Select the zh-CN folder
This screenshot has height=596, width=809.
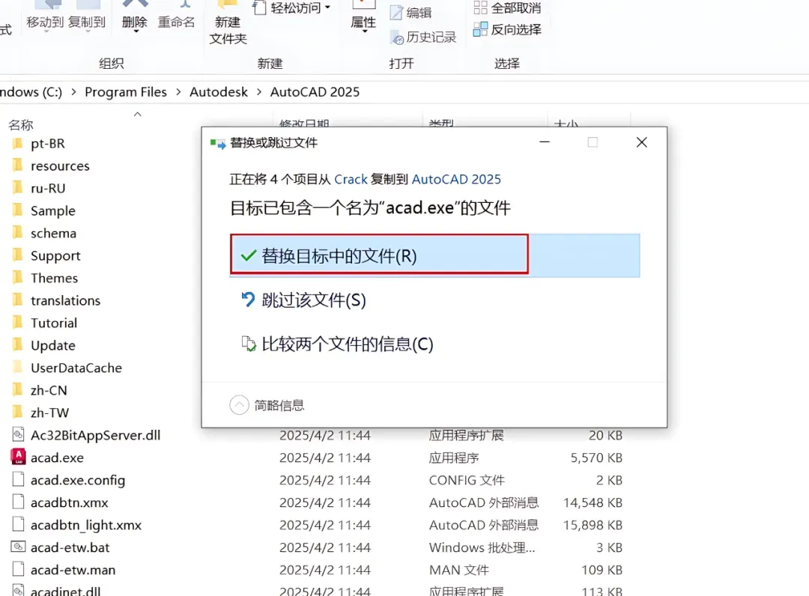(49, 390)
